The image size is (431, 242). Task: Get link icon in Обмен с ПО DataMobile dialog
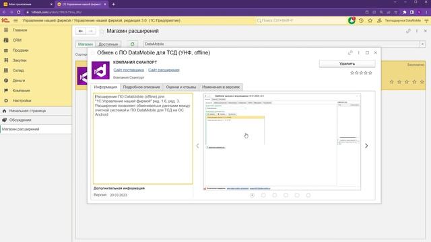pos(350,52)
